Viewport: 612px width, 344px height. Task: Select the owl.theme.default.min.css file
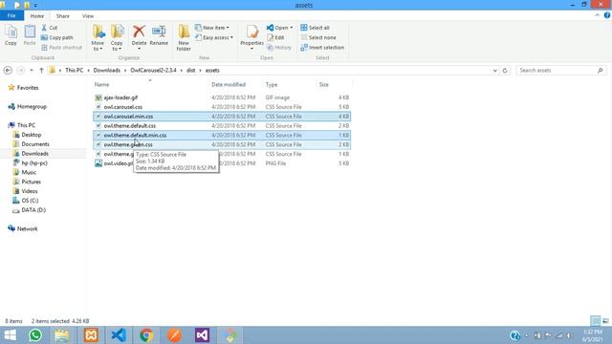pyautogui.click(x=222, y=135)
